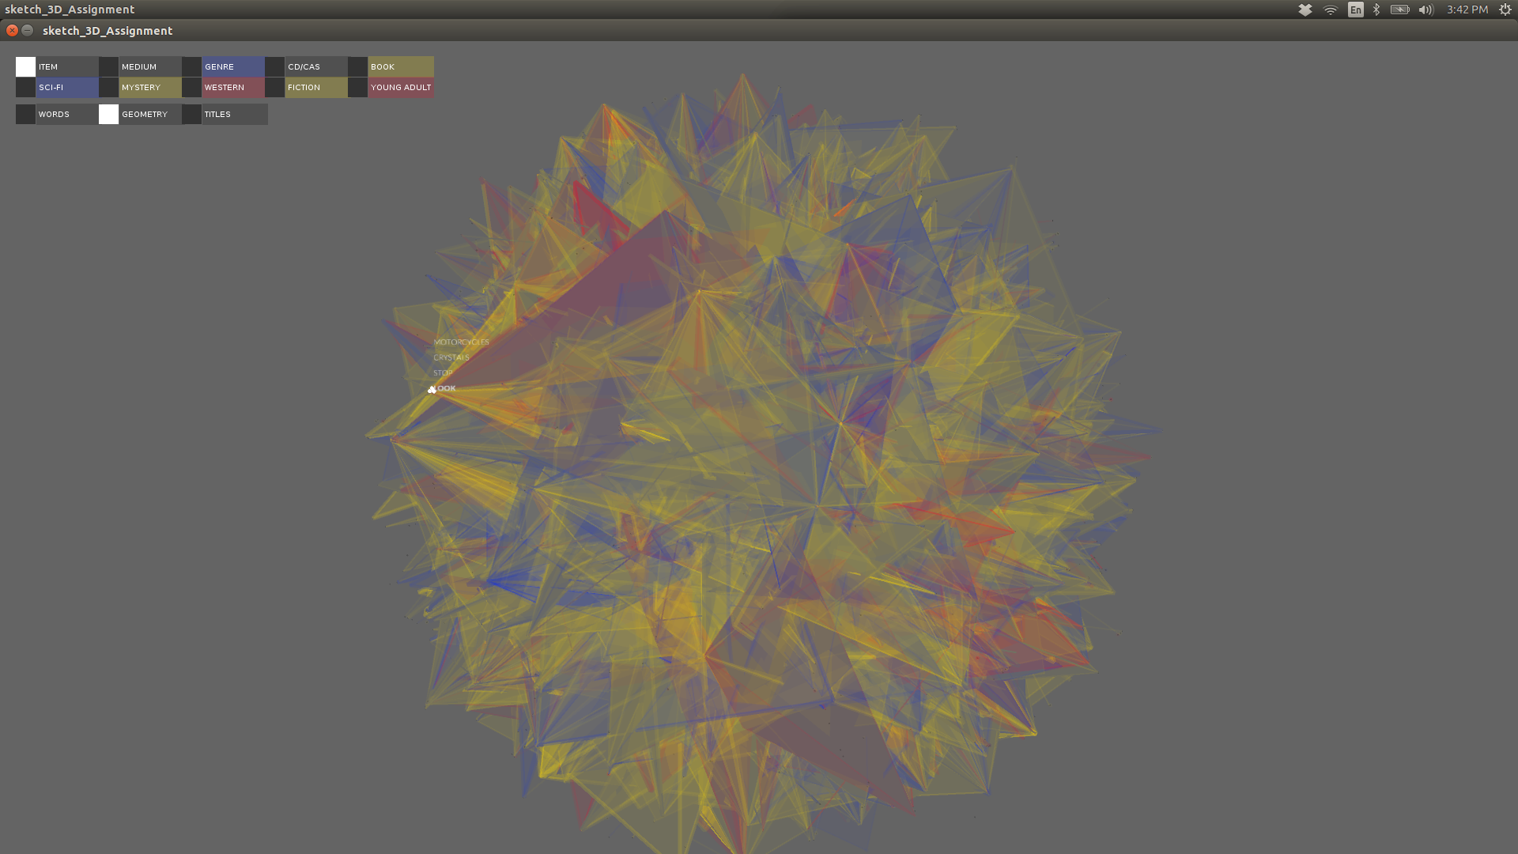The width and height of the screenshot is (1518, 854).
Task: Enable the MYSTERY genre checkbox
Action: click(108, 88)
